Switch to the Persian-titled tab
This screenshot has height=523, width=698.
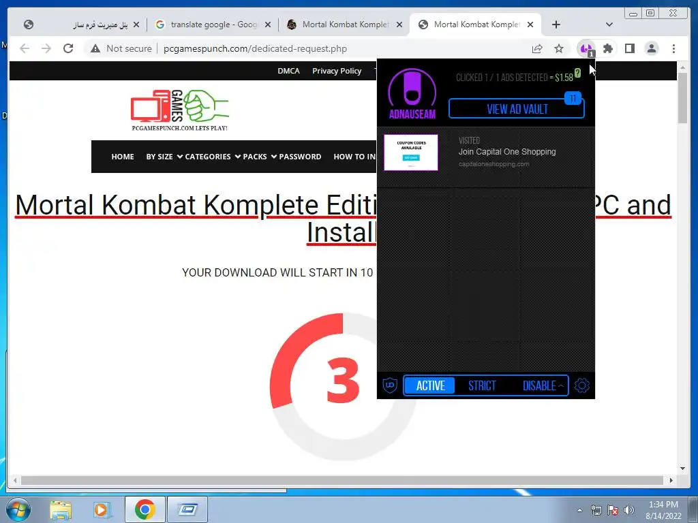click(x=82, y=25)
